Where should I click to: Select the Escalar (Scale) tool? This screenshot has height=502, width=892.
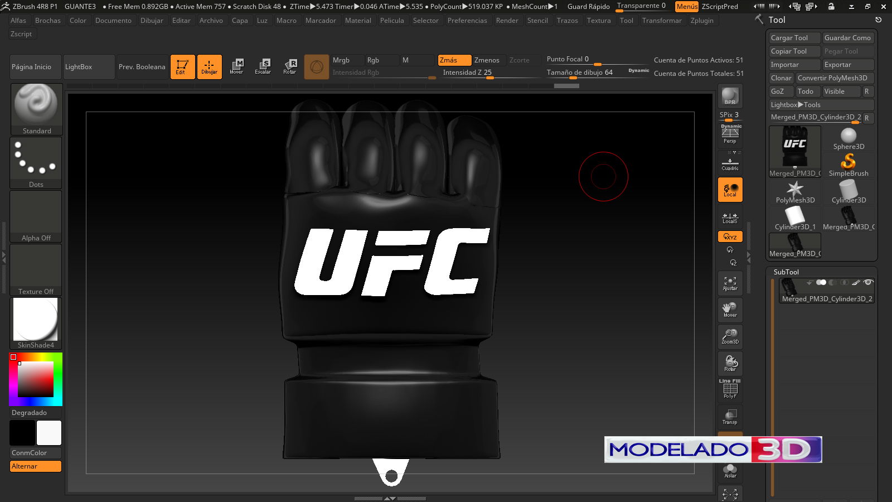click(x=263, y=66)
